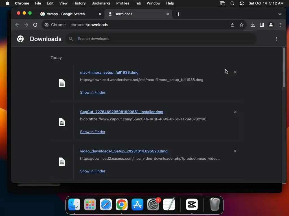Open the Help menu

[170, 3]
